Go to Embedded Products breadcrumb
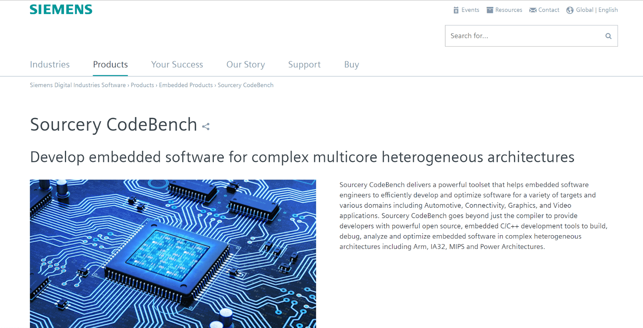The image size is (643, 328). 186,85
